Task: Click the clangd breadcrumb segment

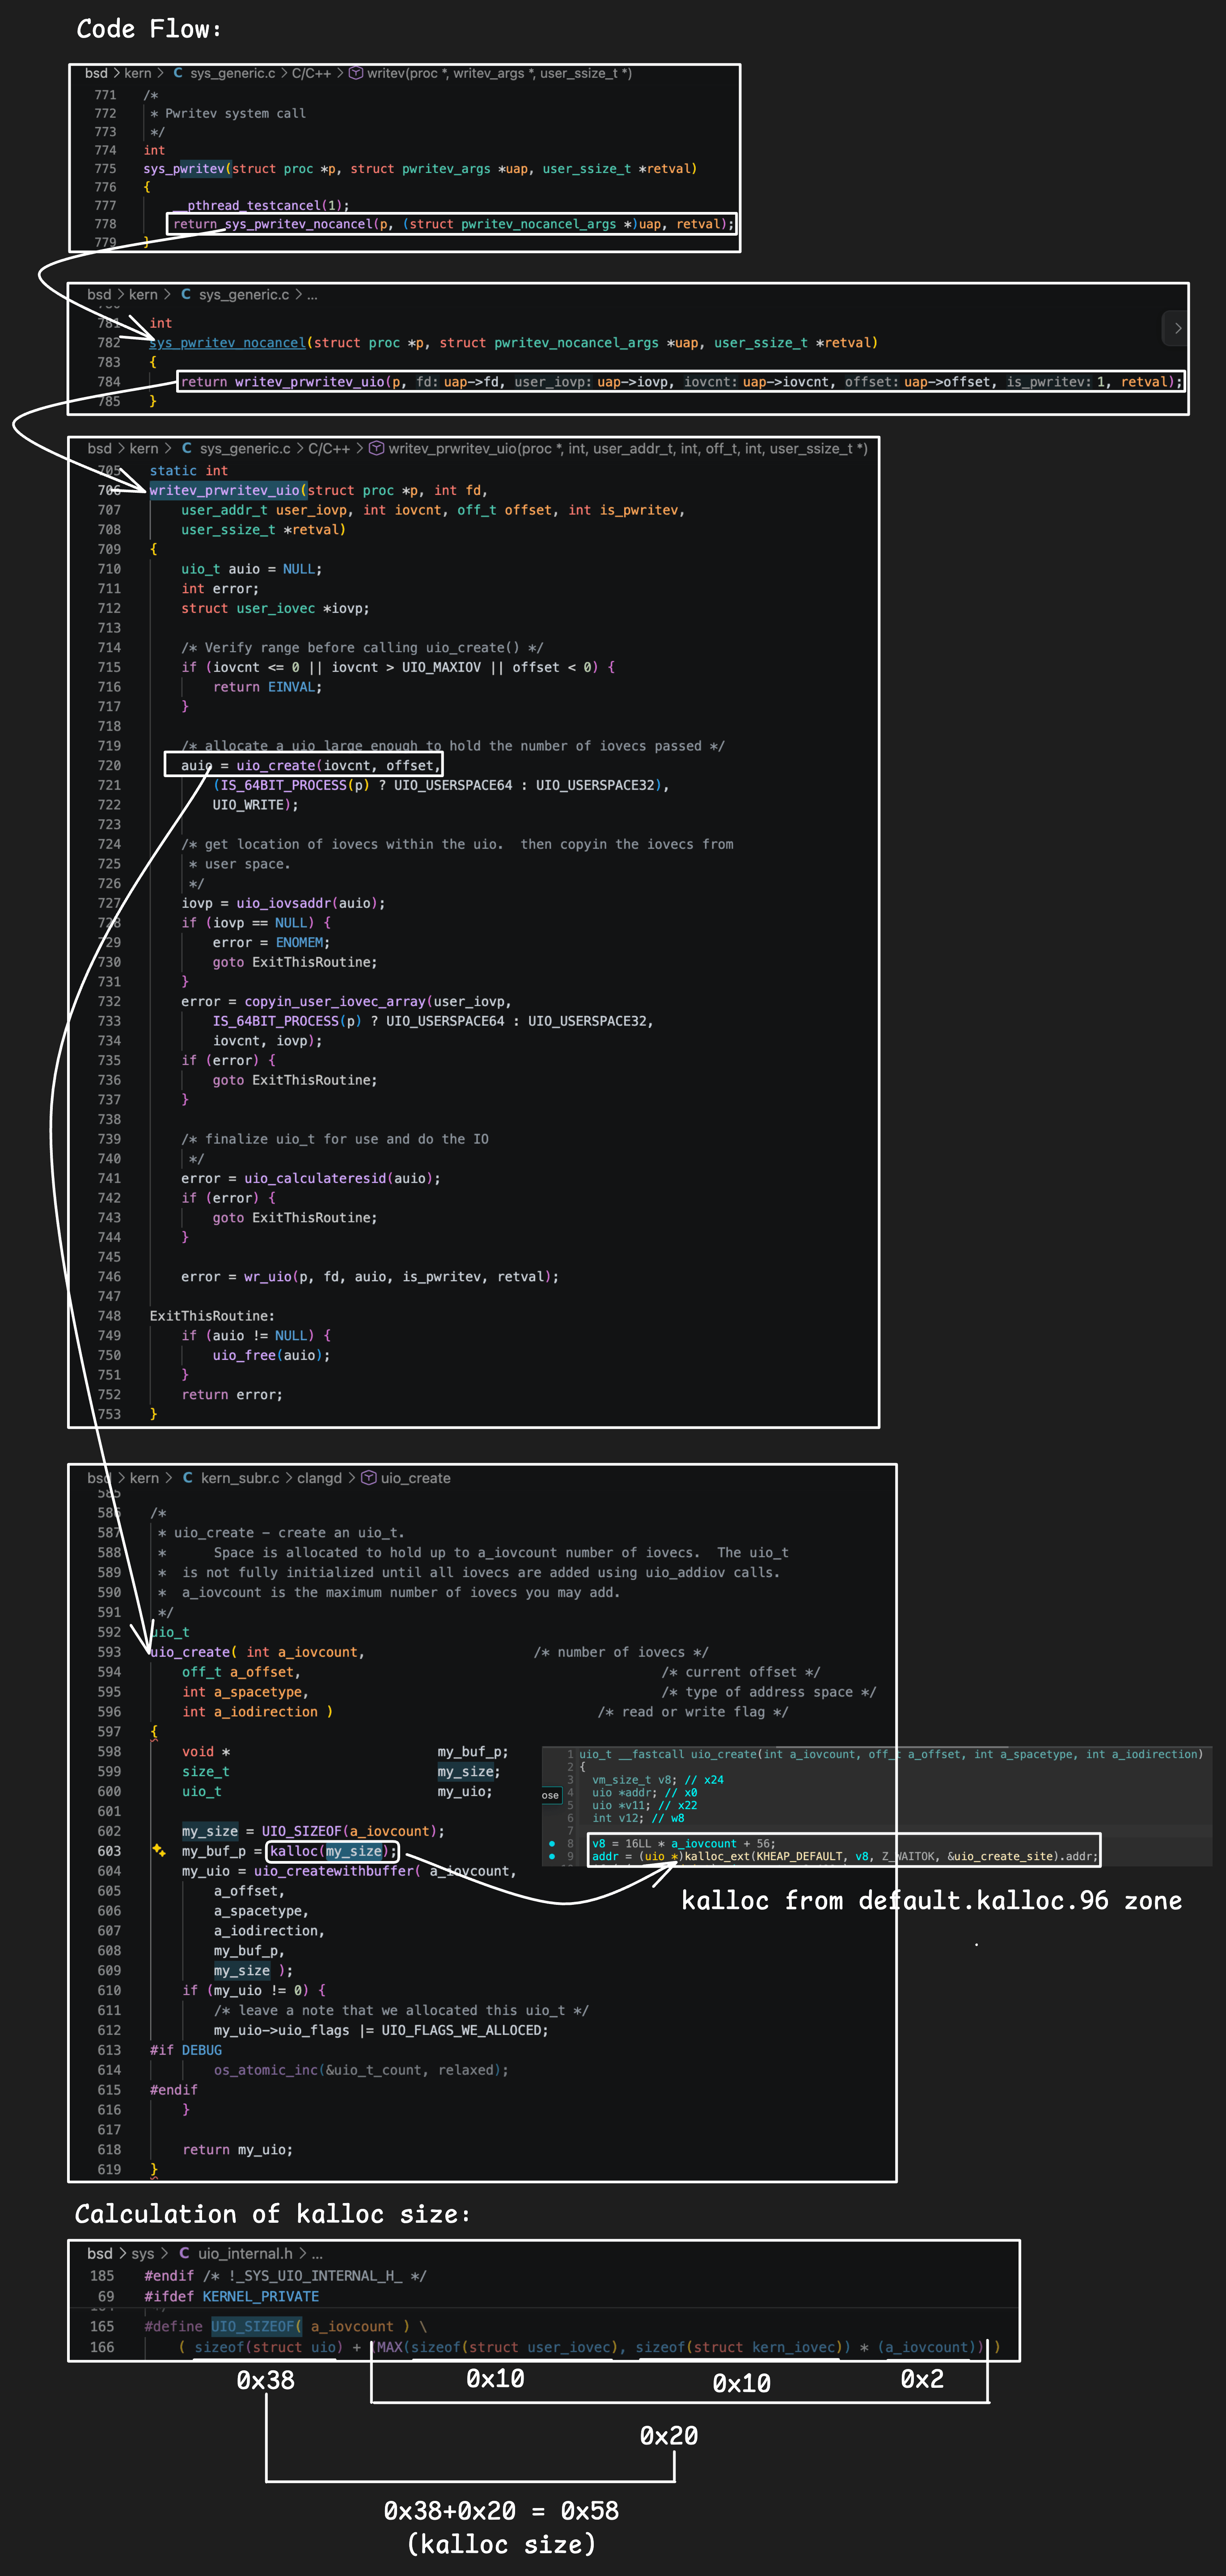Action: coord(319,1478)
